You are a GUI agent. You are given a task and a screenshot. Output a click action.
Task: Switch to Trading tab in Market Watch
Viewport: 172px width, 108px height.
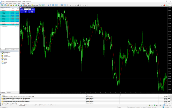point(12,49)
